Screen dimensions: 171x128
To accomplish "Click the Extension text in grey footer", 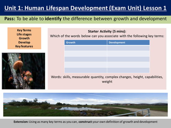I will (85, 122).
